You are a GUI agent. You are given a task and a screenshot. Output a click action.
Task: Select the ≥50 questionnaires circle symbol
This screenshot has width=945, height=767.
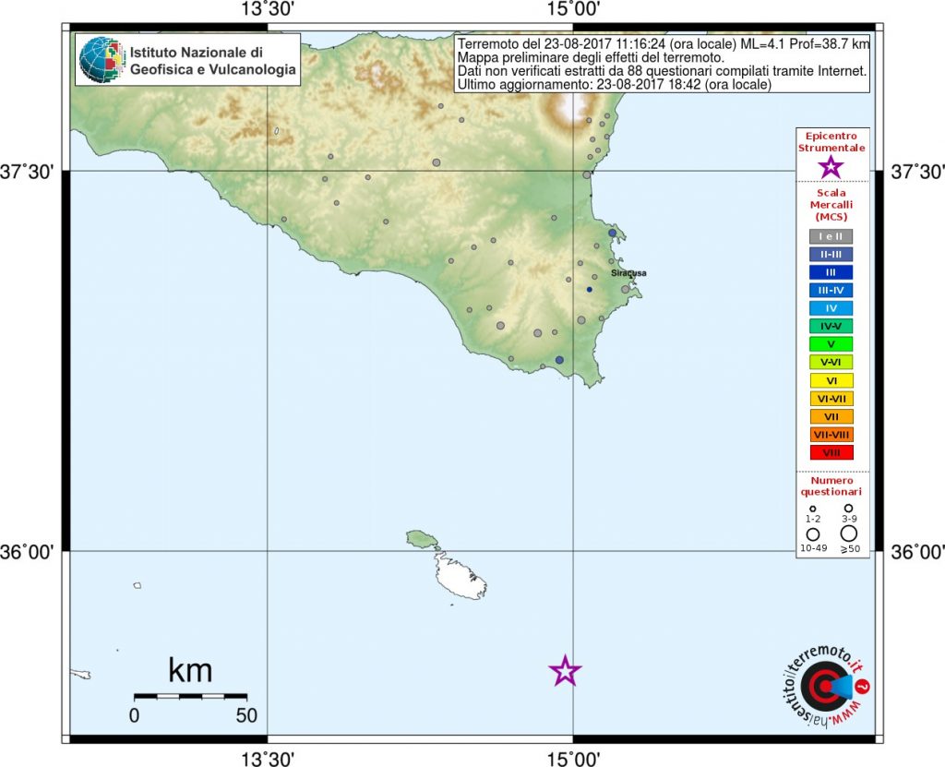848,533
